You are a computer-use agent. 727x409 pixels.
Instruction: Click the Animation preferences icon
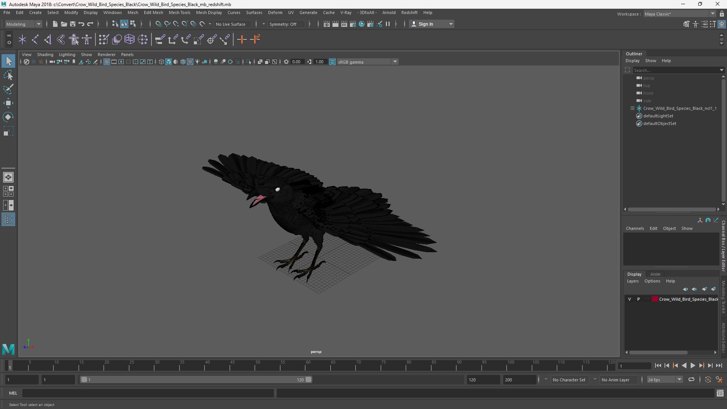pos(719,379)
